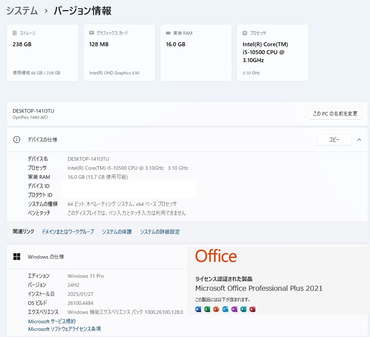370x337 pixels.
Task: Open the システムの詳細設定 link
Action: (160, 232)
